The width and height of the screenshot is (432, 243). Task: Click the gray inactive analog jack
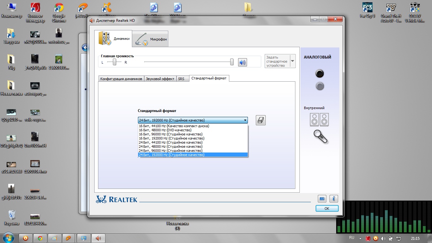320,86
